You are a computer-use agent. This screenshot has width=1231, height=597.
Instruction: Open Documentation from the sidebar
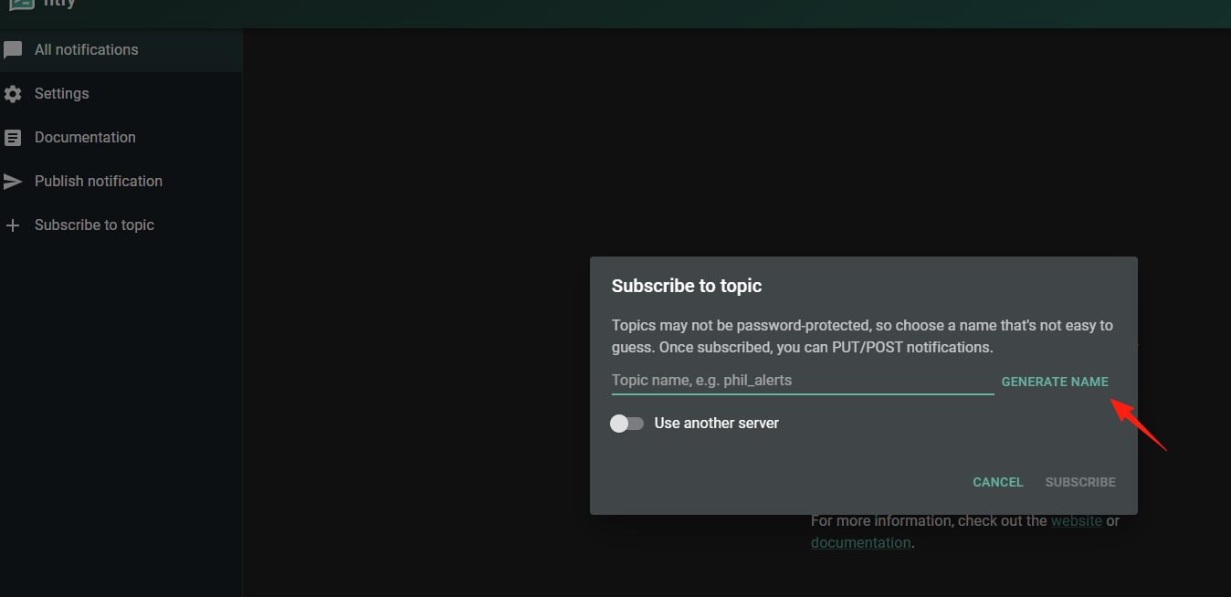[121, 138]
